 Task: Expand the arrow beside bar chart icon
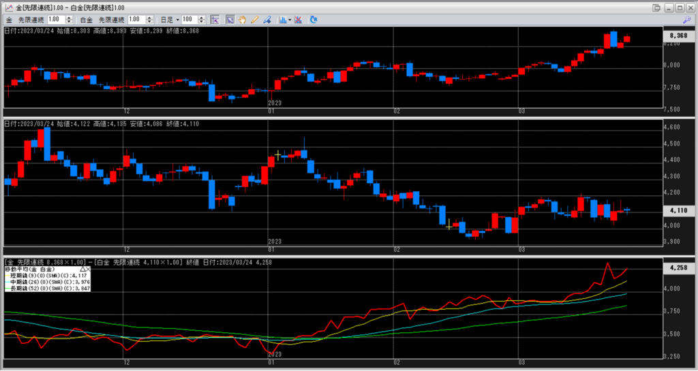(290, 20)
